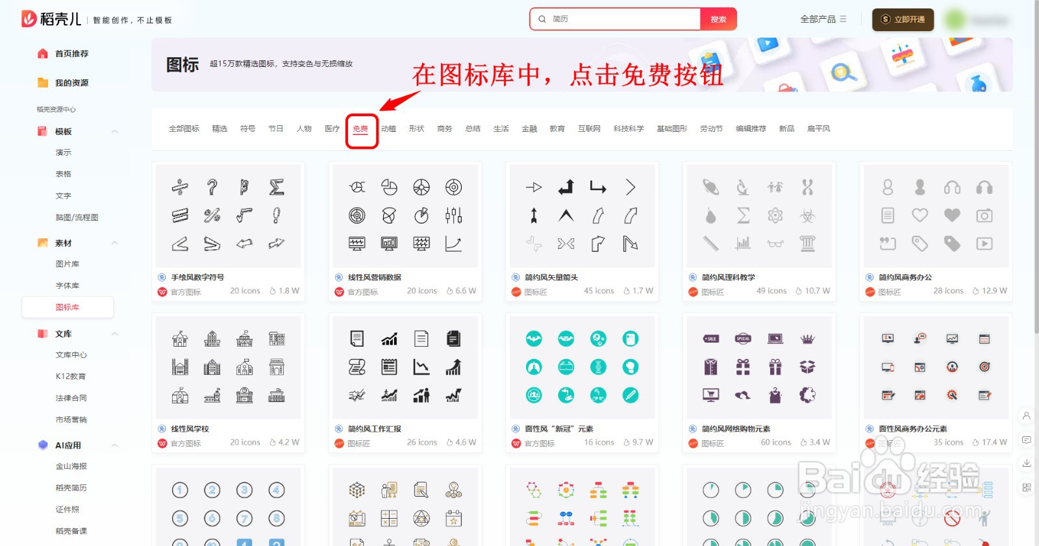Open 演示 under 模板
The width and height of the screenshot is (1039, 546).
coord(64,153)
